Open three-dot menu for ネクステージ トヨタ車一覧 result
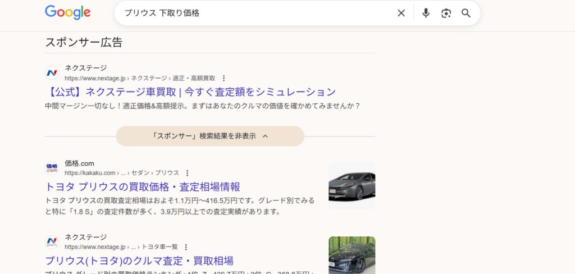 (x=186, y=247)
